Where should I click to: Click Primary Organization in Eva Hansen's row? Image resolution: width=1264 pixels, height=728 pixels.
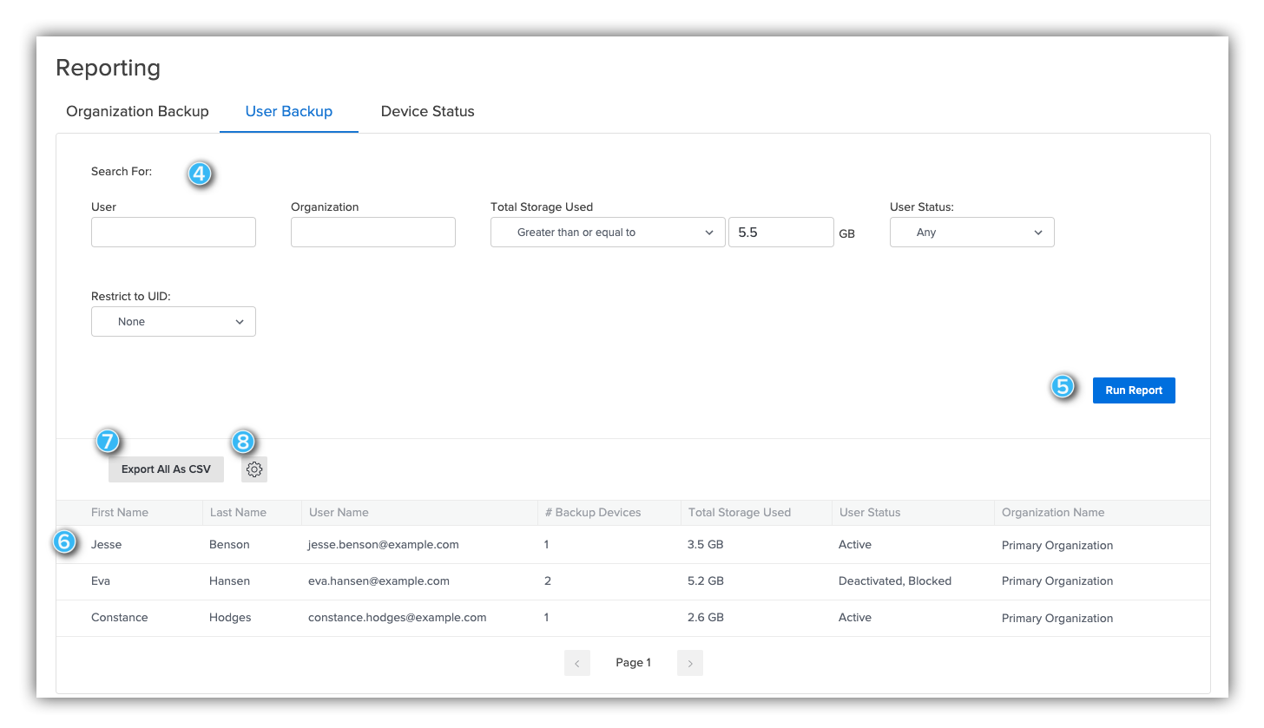1057,581
